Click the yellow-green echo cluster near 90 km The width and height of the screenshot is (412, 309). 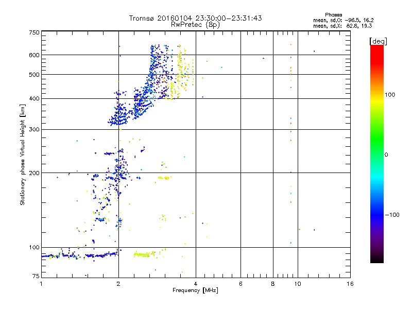[x=144, y=254]
